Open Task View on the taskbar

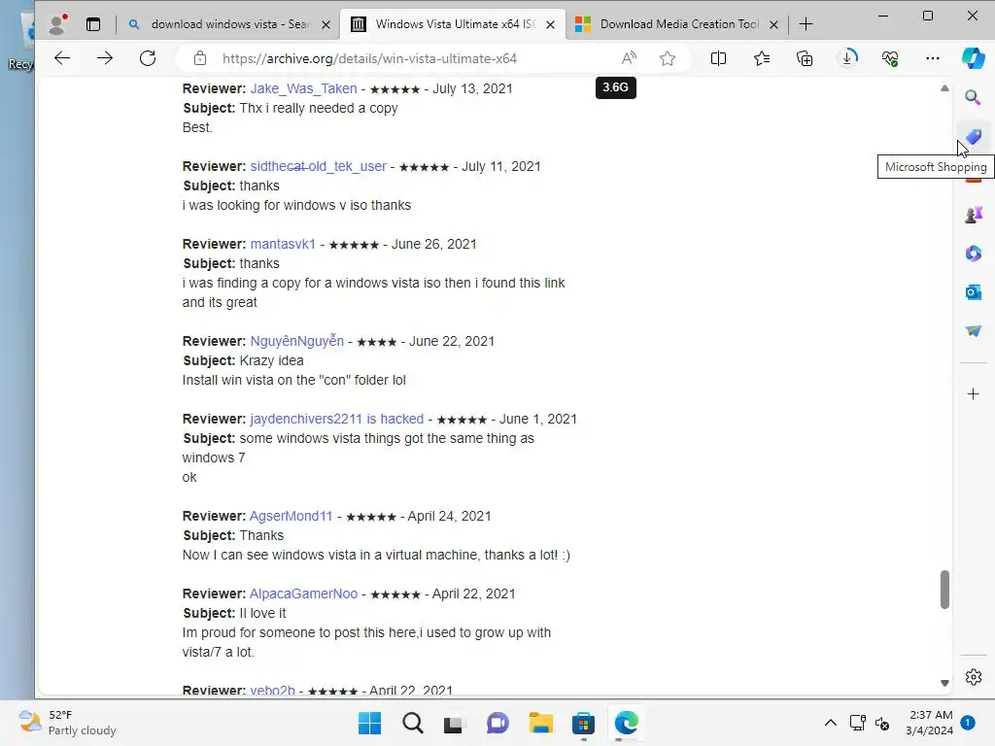pyautogui.click(x=455, y=723)
